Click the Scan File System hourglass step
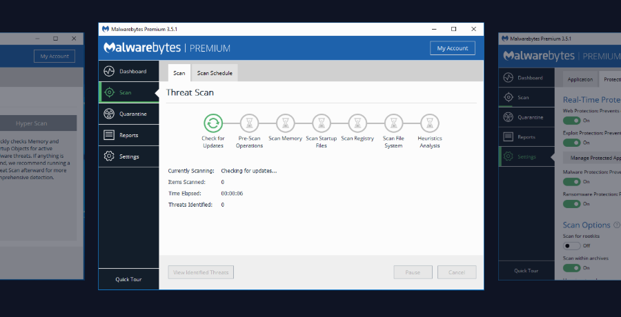Viewport: 621px width, 317px height. [x=393, y=123]
